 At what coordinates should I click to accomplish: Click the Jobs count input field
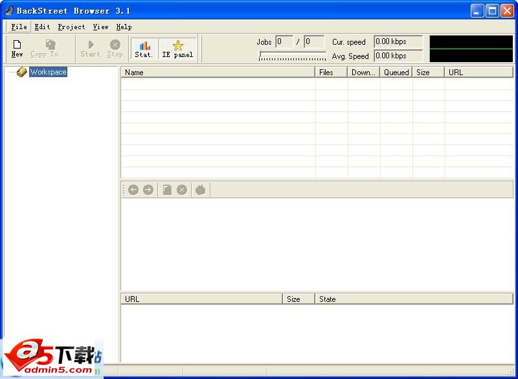point(285,41)
